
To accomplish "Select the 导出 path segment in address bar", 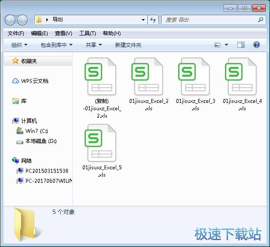I will coord(58,20).
